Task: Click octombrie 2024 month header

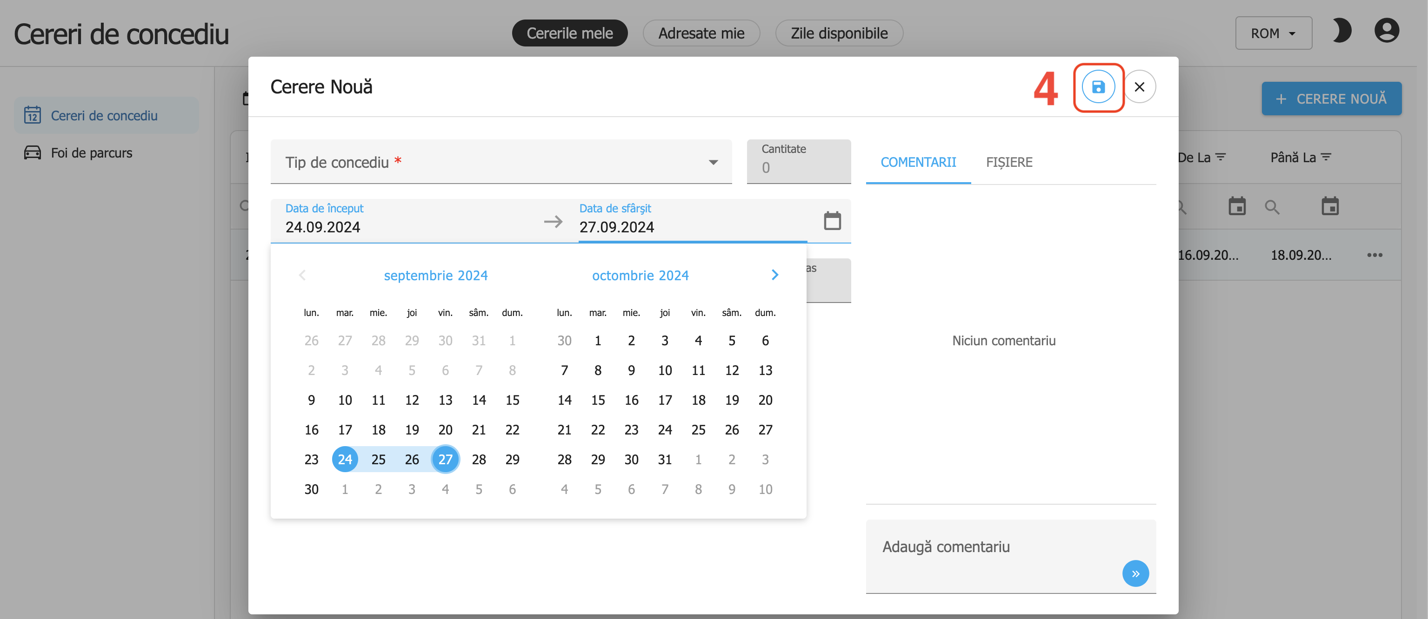Action: [640, 275]
